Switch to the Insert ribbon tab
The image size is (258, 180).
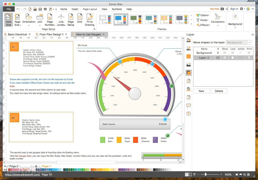tap(75, 9)
